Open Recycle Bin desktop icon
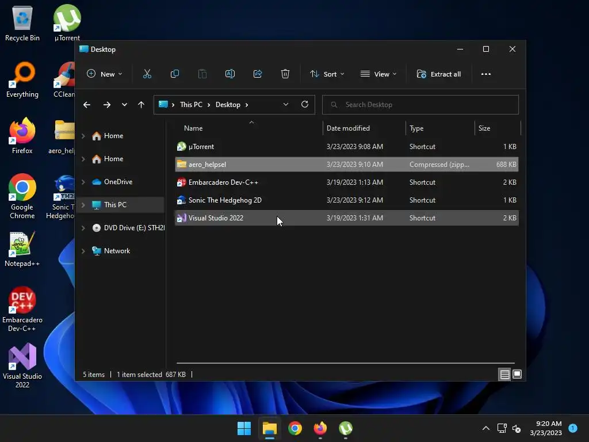The width and height of the screenshot is (589, 442). point(22,24)
